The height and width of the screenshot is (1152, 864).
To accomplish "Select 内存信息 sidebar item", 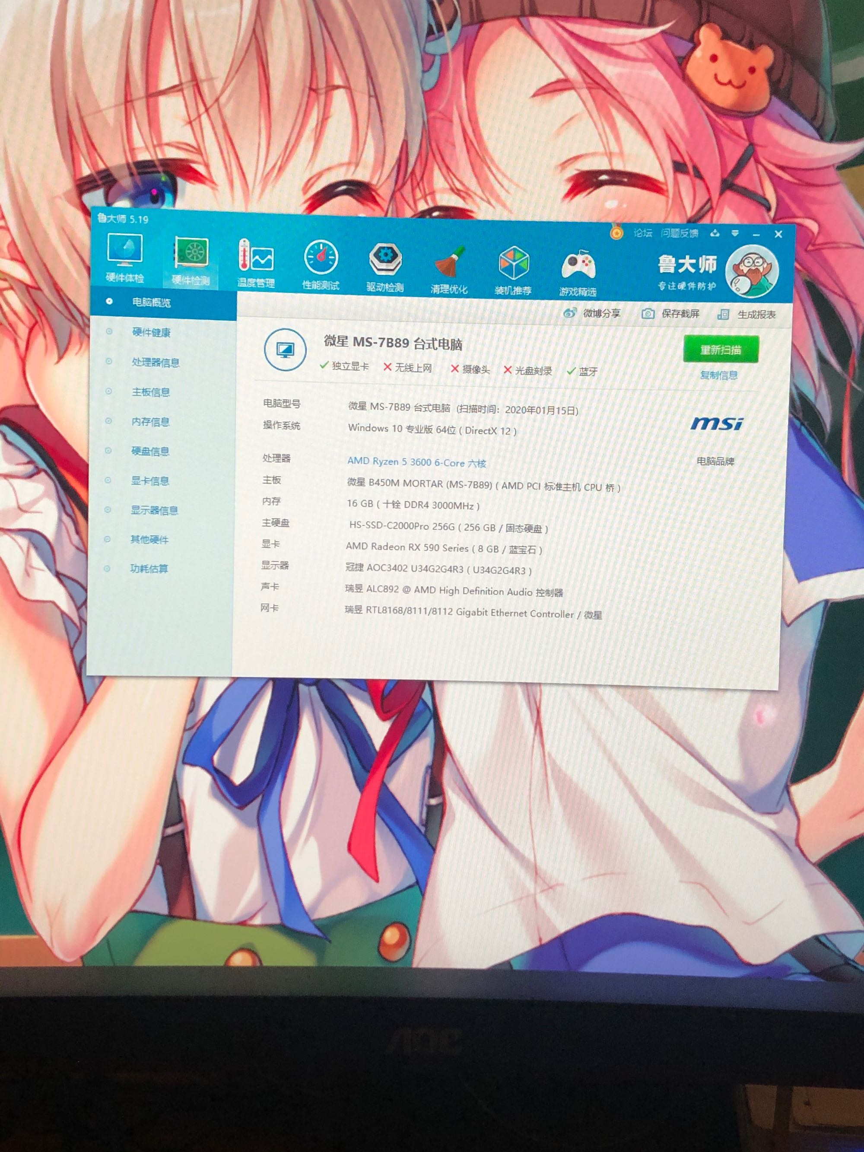I will point(150,422).
